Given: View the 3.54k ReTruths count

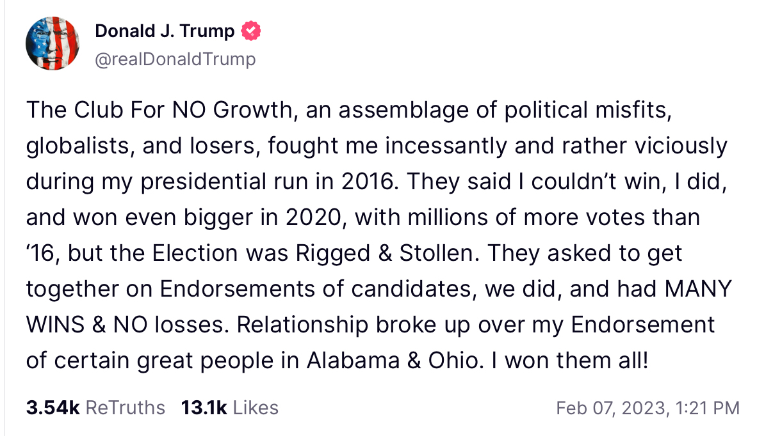Looking at the screenshot, I should (x=53, y=408).
